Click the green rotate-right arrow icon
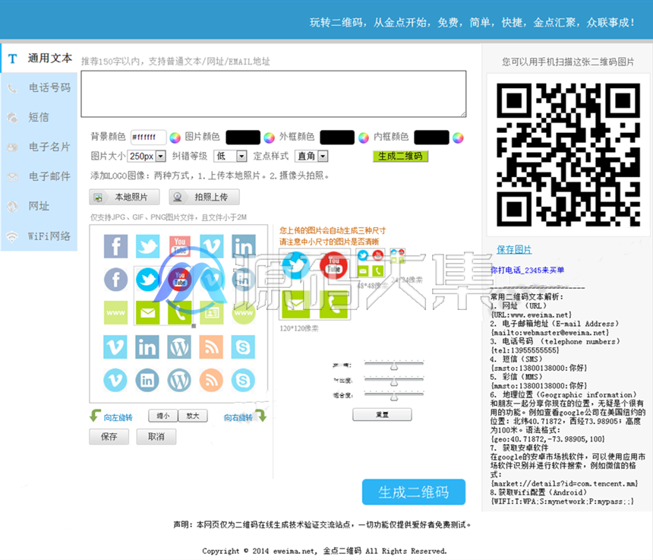The height and width of the screenshot is (560, 653). [260, 416]
